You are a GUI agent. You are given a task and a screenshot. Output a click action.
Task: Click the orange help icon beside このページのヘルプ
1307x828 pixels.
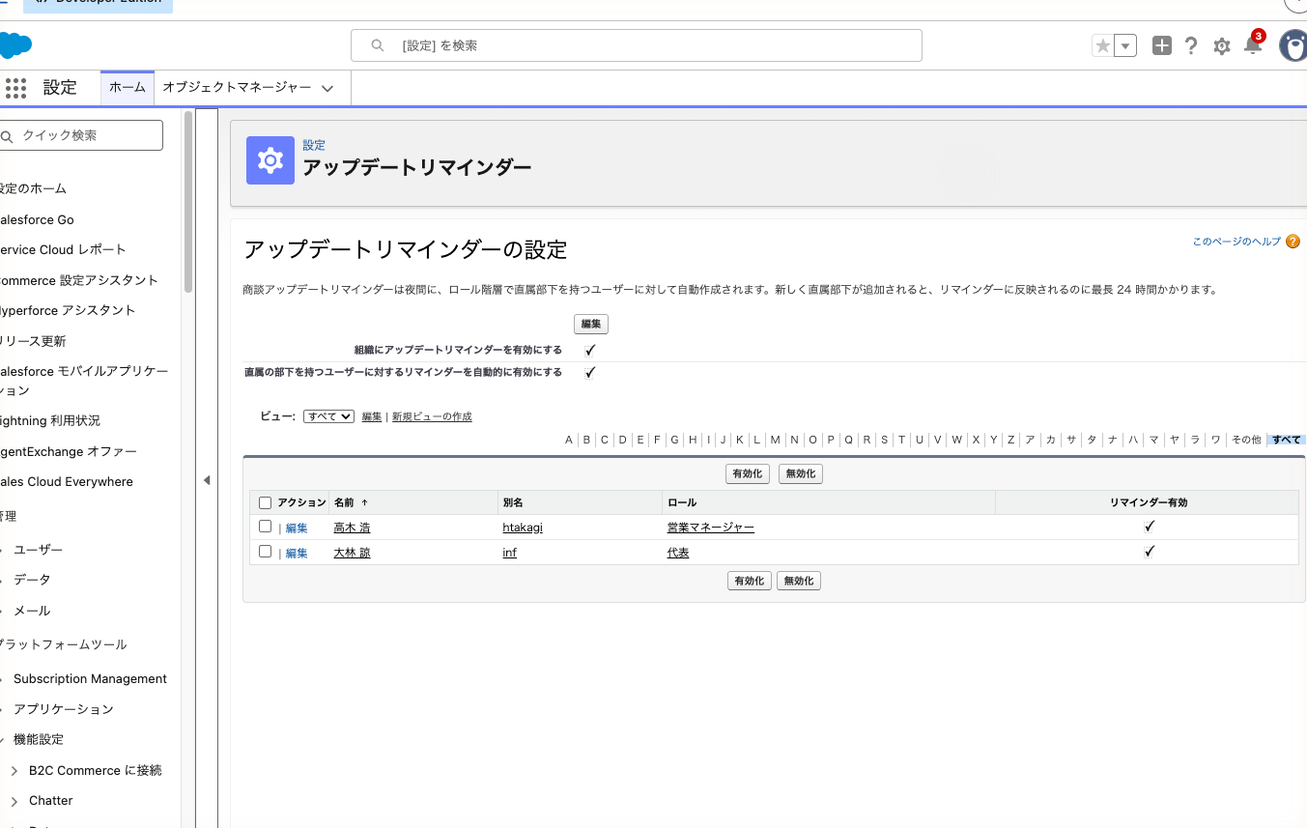click(x=1293, y=242)
